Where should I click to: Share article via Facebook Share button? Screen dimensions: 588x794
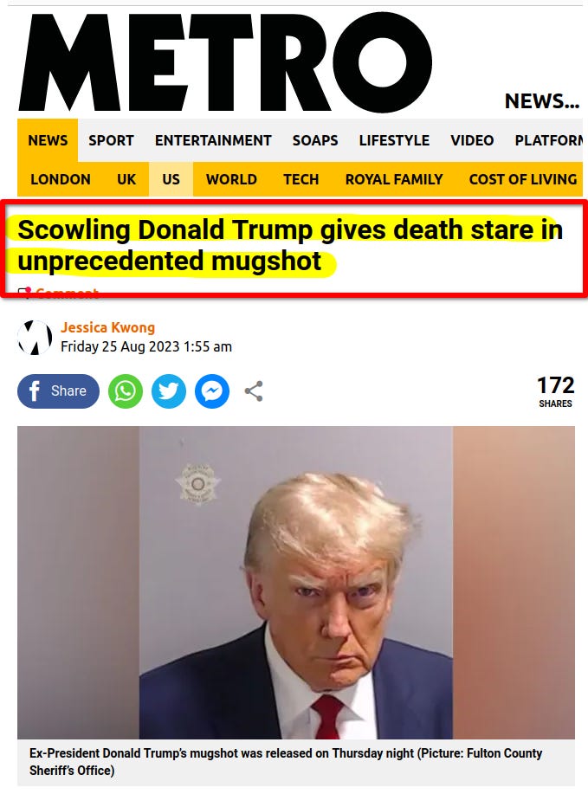(58, 391)
